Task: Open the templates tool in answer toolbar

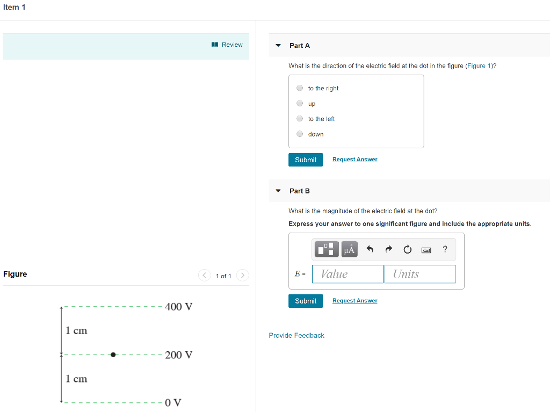Action: [x=327, y=249]
